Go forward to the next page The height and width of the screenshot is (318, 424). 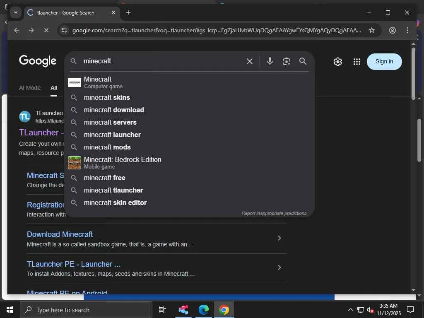tap(31, 30)
